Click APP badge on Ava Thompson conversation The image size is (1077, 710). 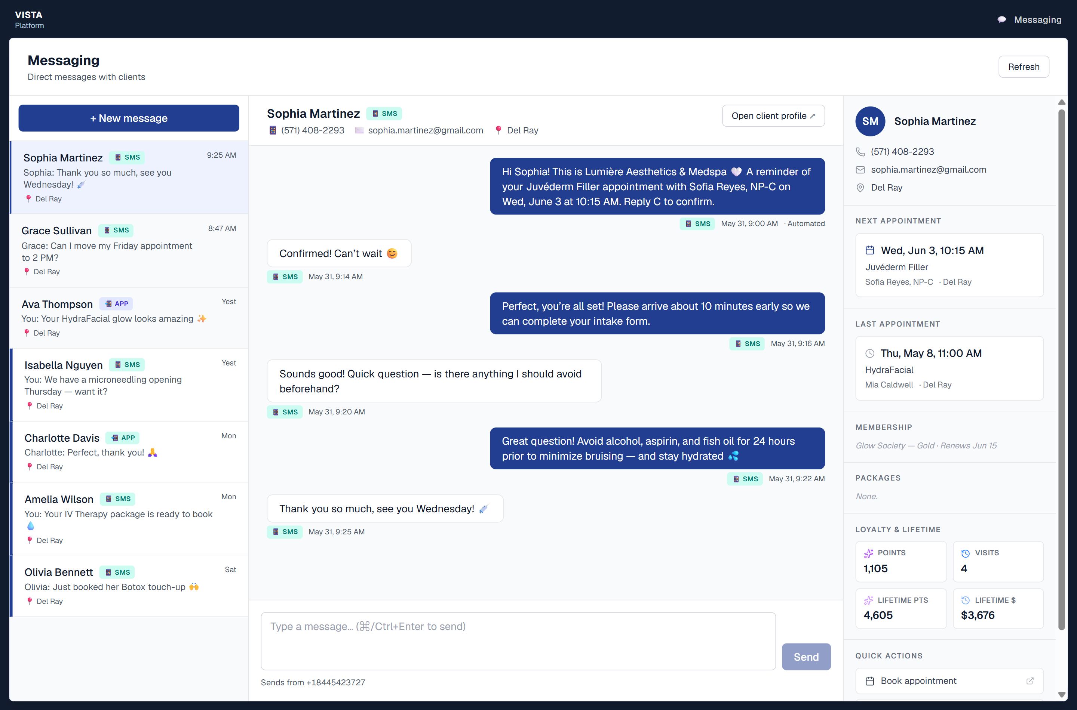(x=116, y=304)
